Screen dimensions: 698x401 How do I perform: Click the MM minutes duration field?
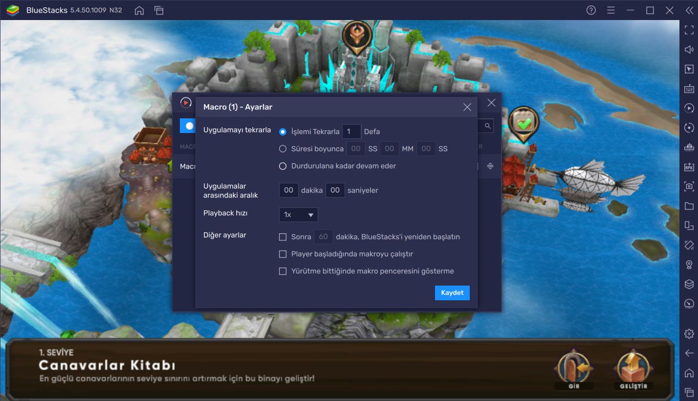click(x=390, y=149)
